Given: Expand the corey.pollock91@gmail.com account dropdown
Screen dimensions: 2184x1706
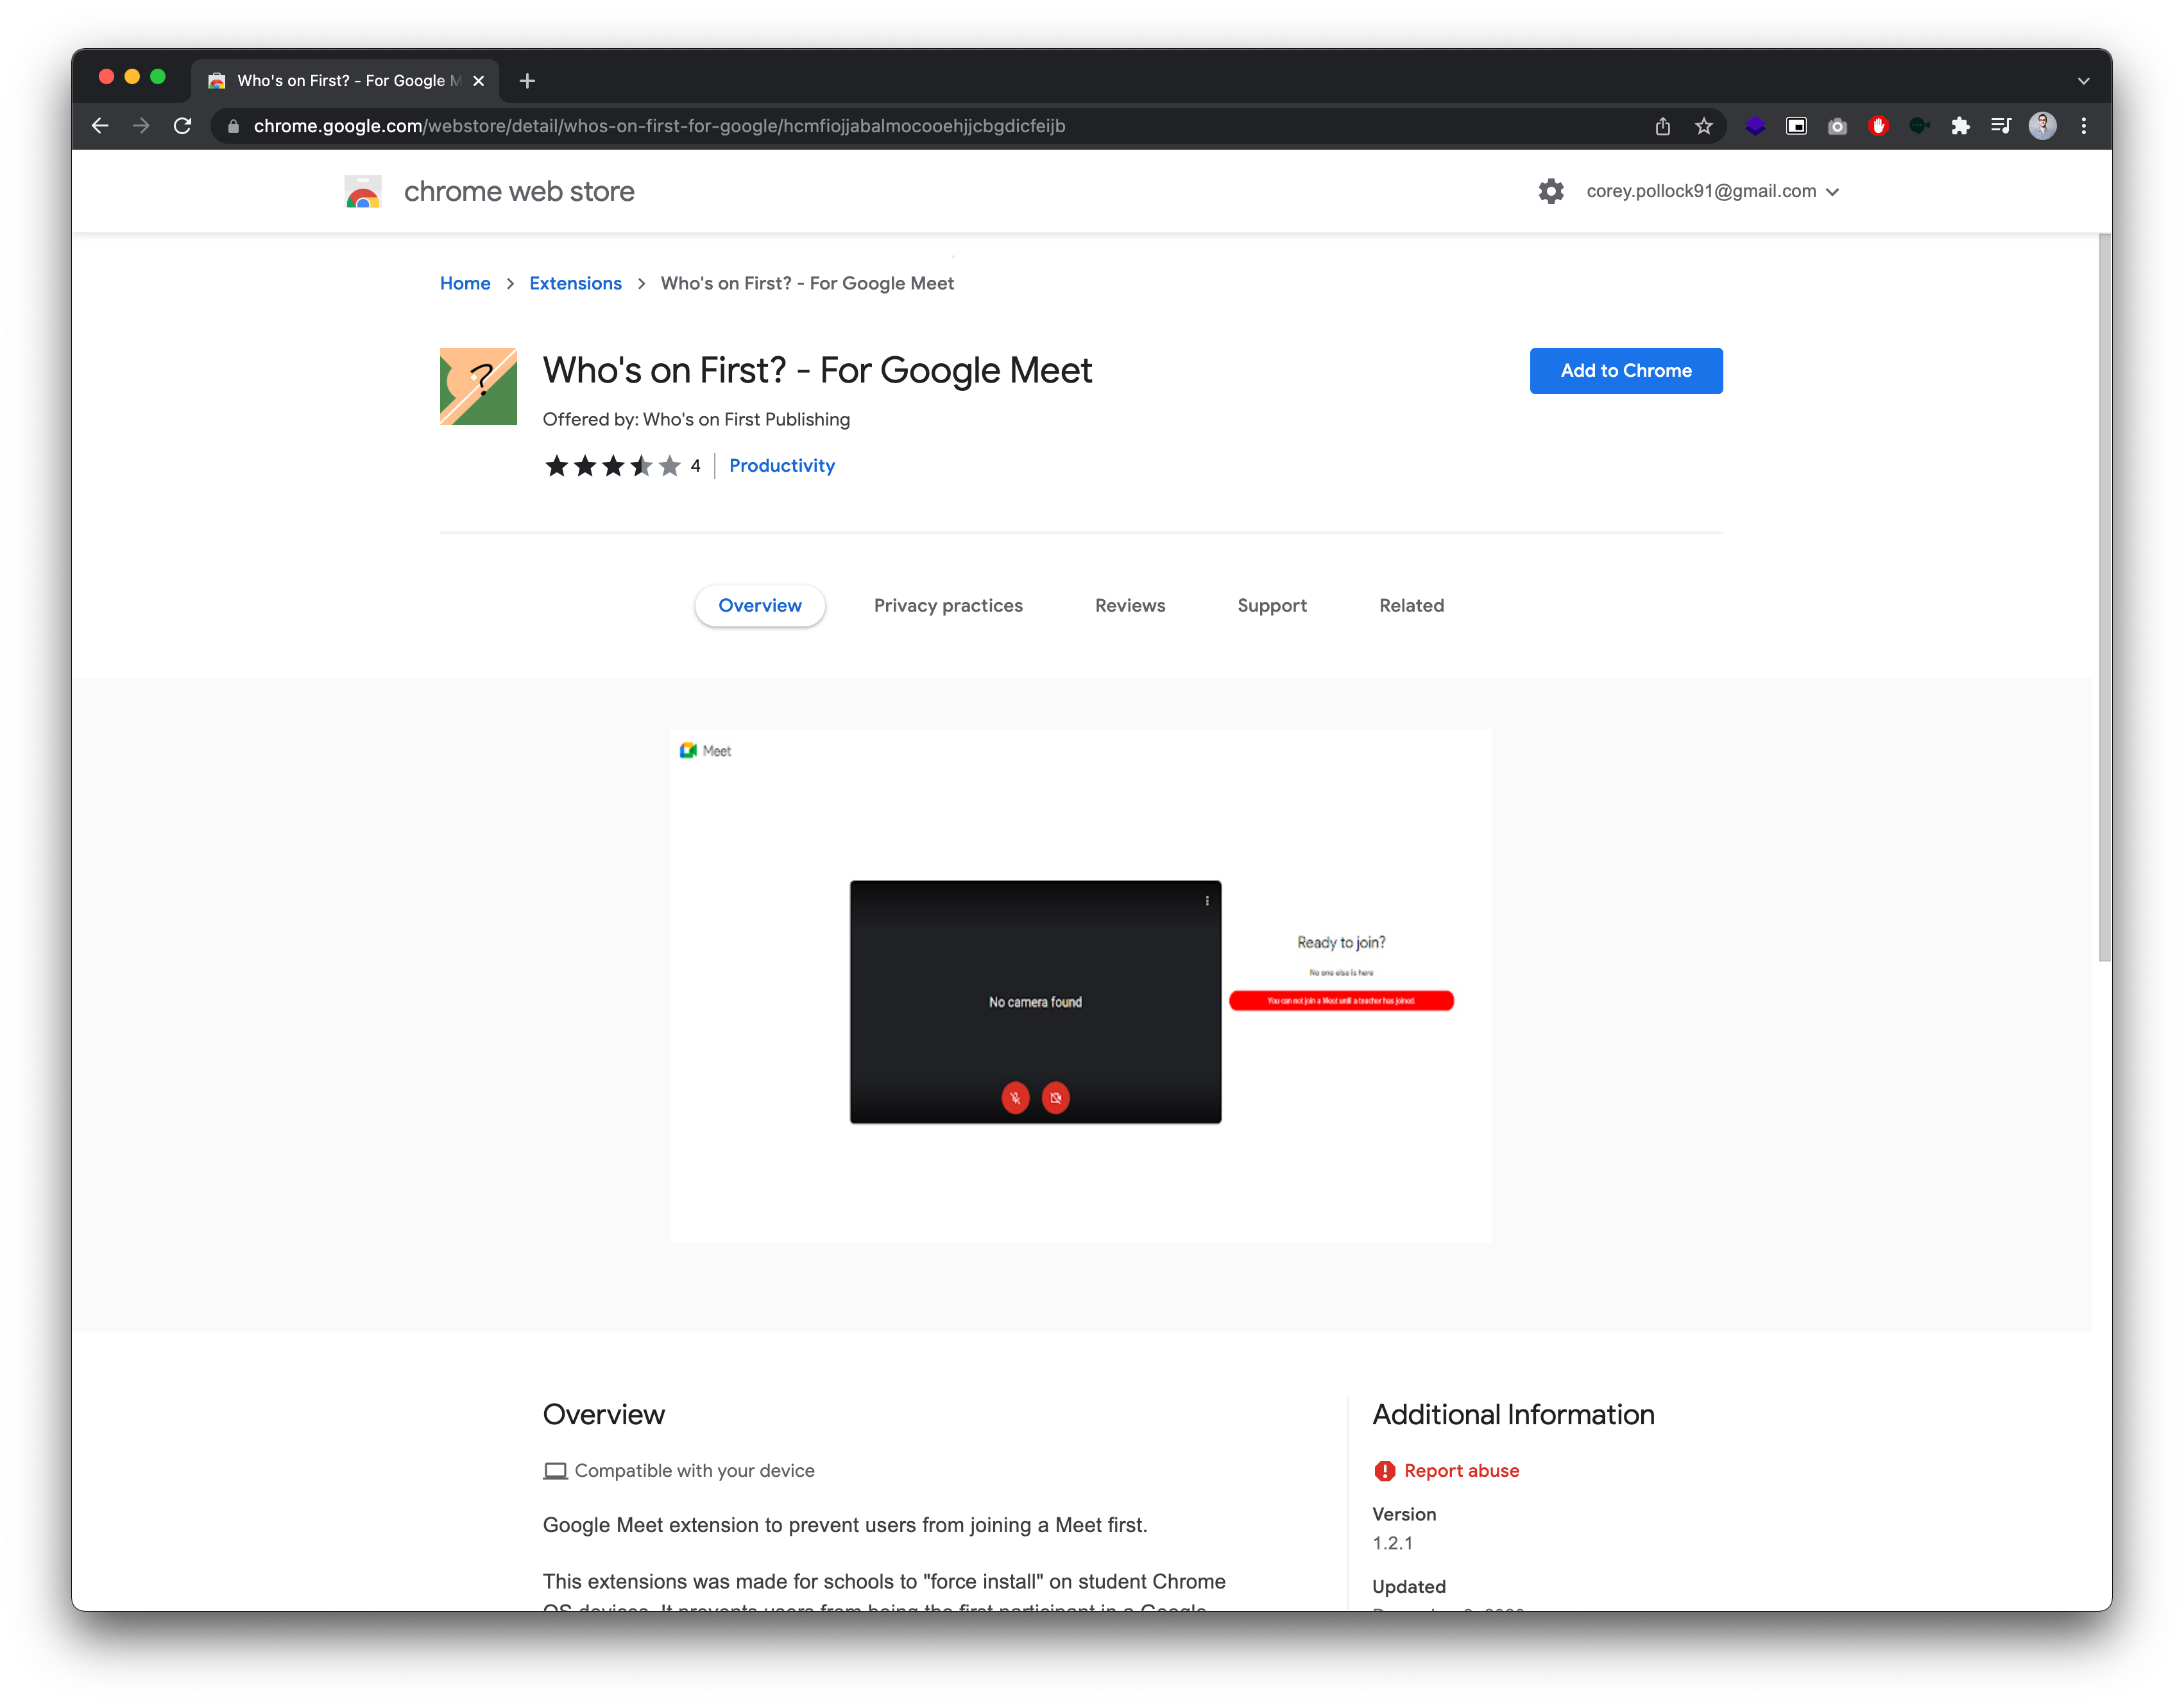Looking at the screenshot, I should click(1712, 191).
